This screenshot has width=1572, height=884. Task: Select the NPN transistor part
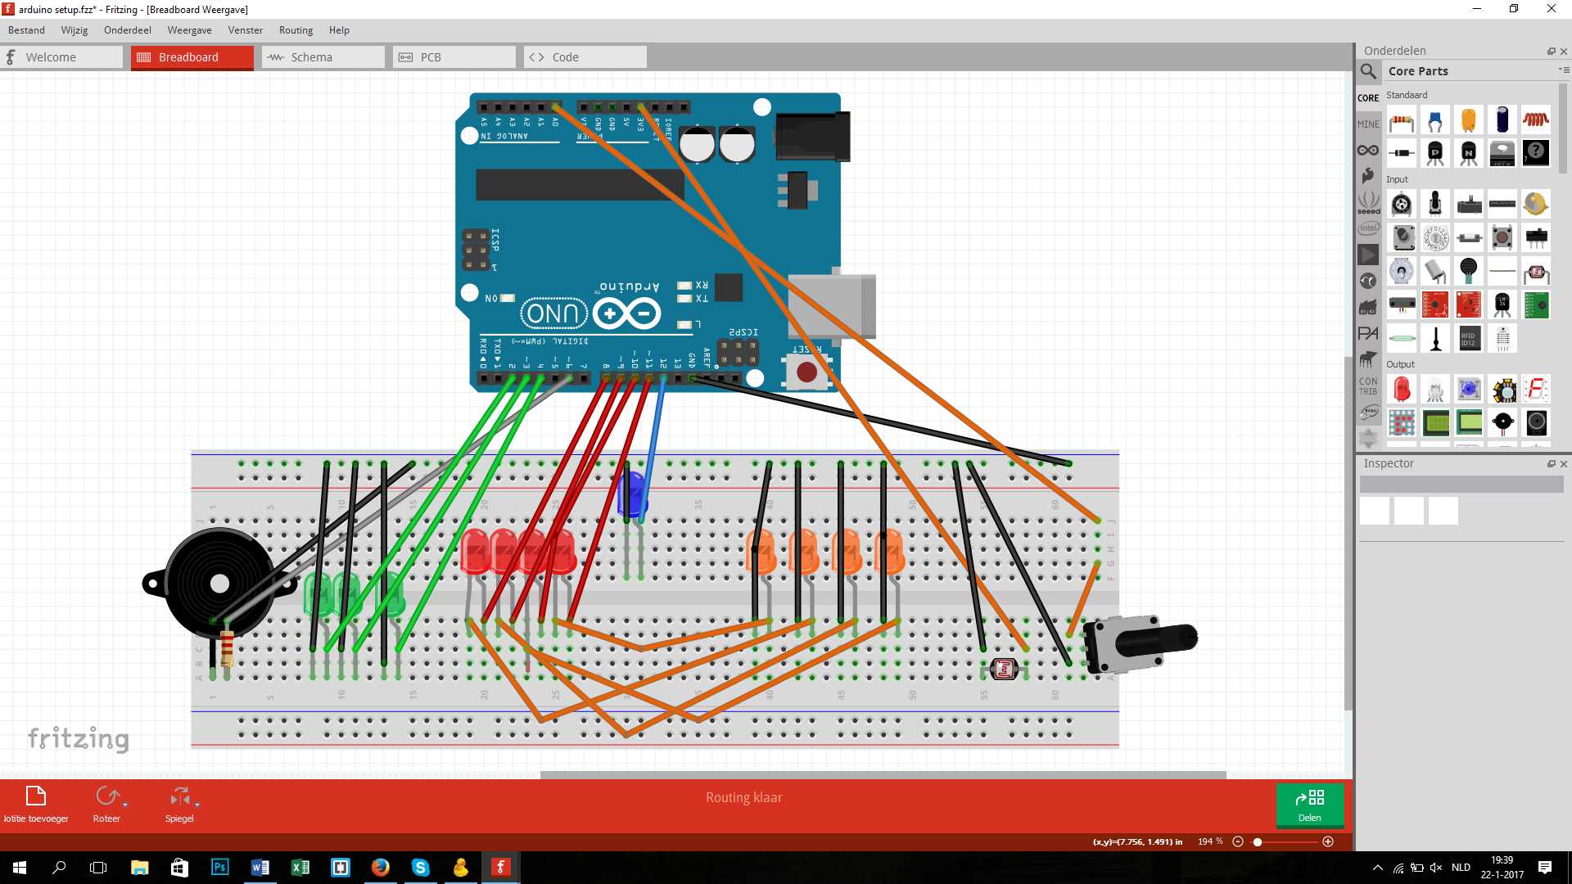point(1469,152)
